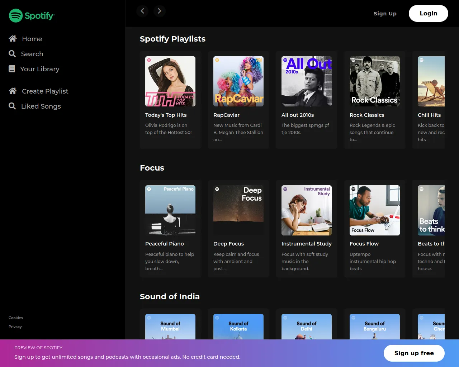Open the Beats to think cover image
This screenshot has height=367, width=459.
(x=431, y=210)
